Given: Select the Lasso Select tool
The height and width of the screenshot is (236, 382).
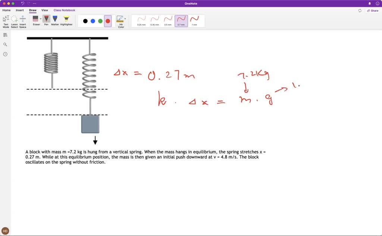Looking at the screenshot, I should 14,20.
